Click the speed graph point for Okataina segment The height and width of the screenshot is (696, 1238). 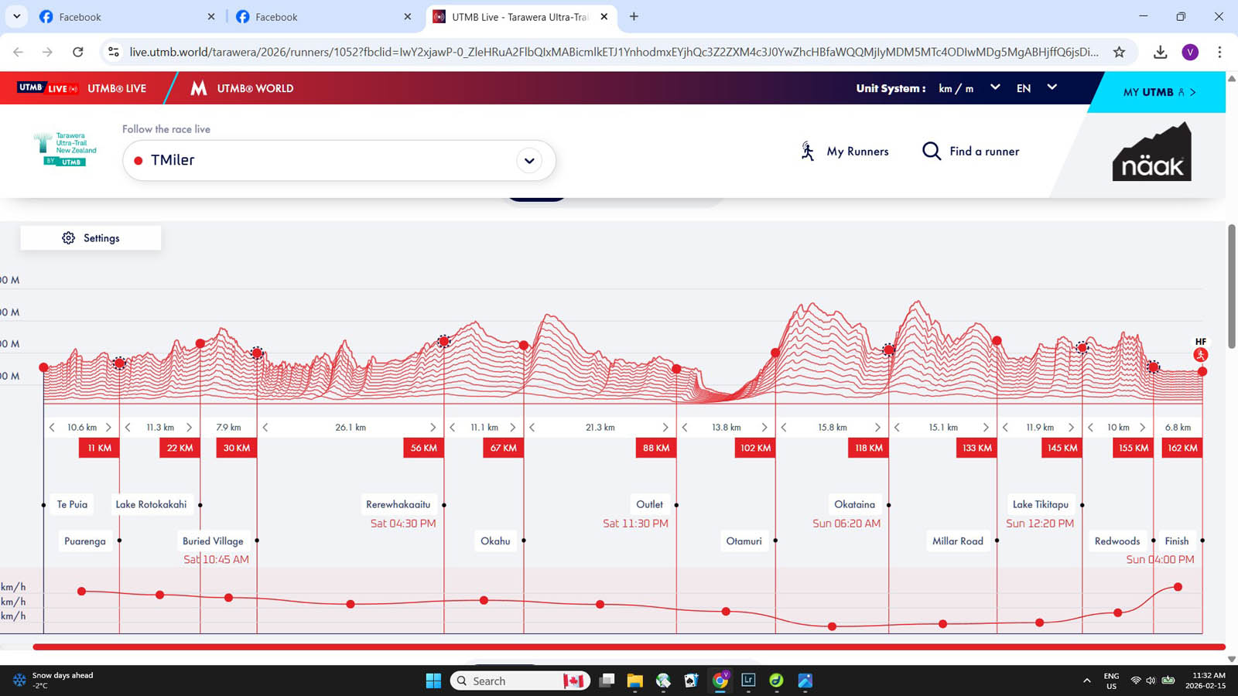coord(832,626)
